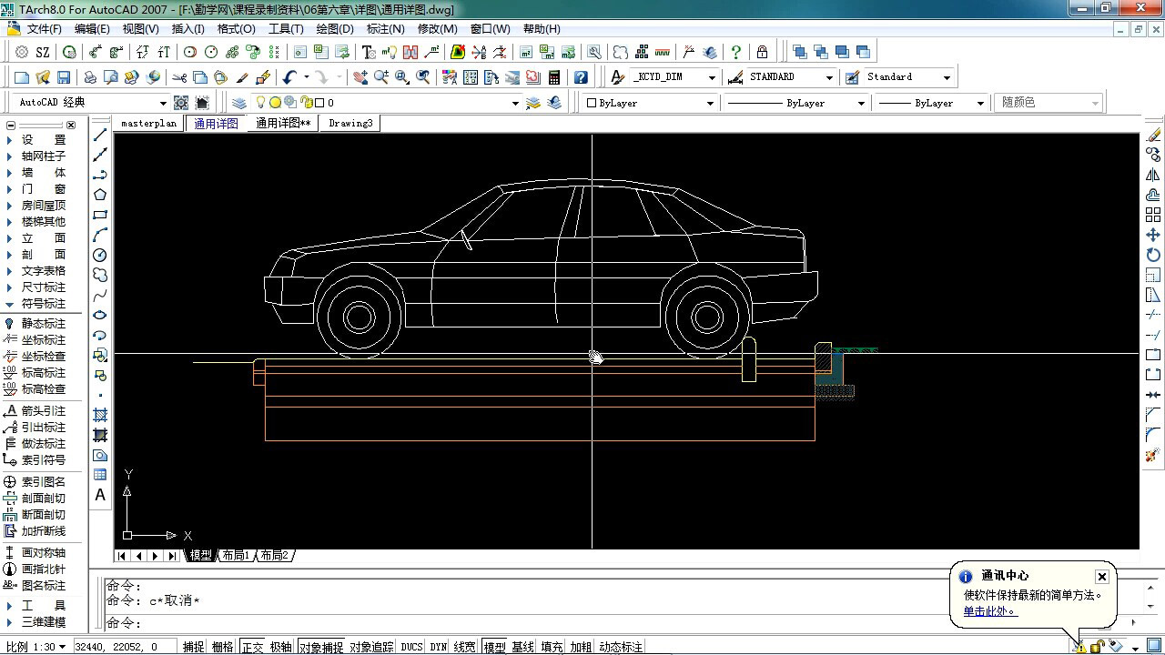Toggle 栅格 grid display
This screenshot has height=655, width=1165.
tap(222, 647)
